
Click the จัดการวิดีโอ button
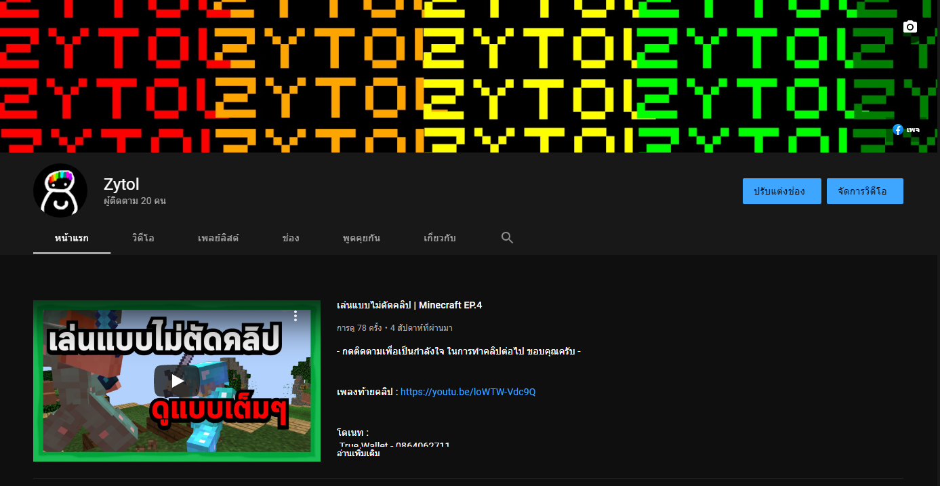point(865,191)
